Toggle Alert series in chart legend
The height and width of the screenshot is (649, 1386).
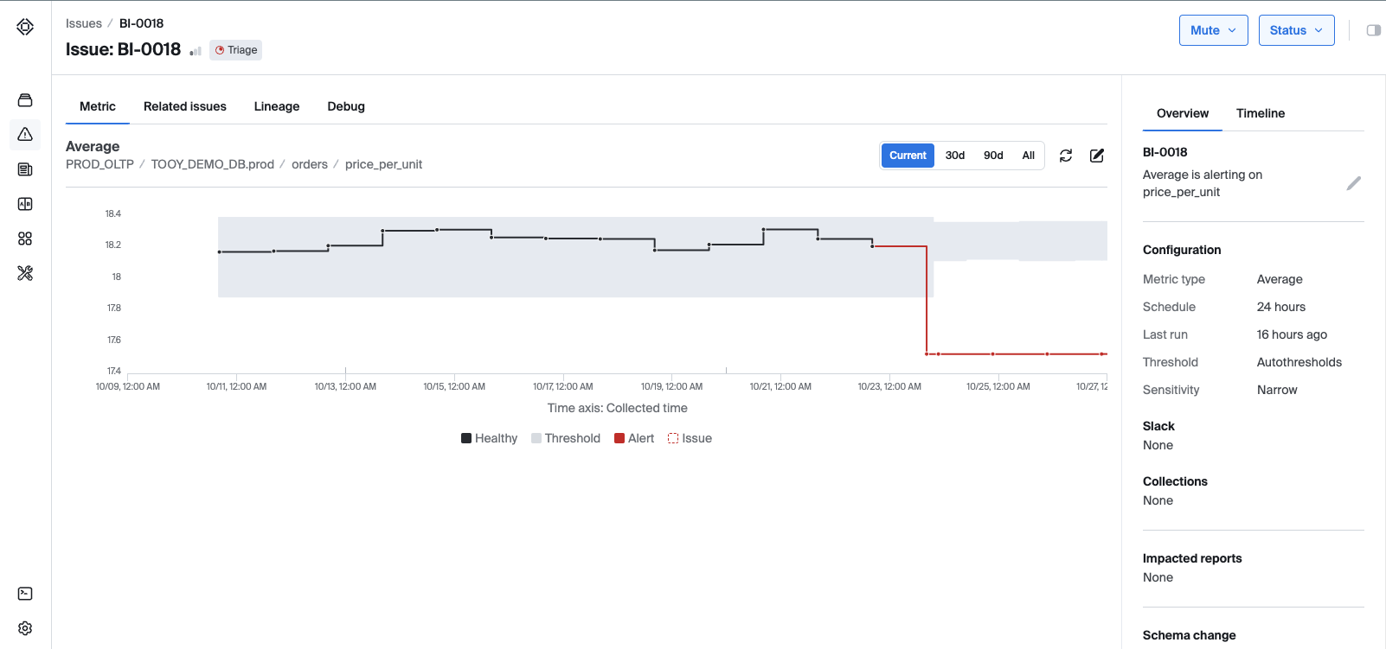[634, 438]
